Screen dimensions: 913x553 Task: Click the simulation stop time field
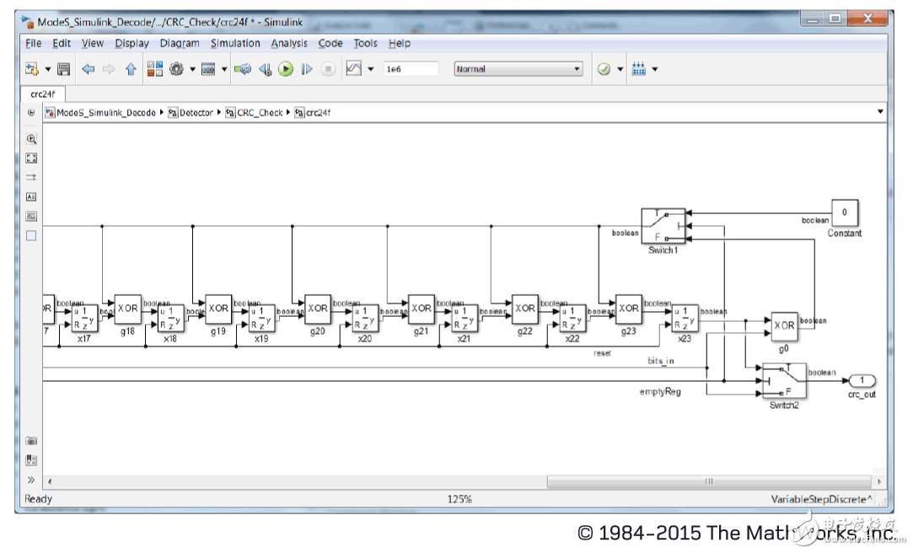[411, 70]
